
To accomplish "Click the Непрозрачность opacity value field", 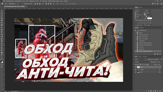I will (x=159, y=62).
